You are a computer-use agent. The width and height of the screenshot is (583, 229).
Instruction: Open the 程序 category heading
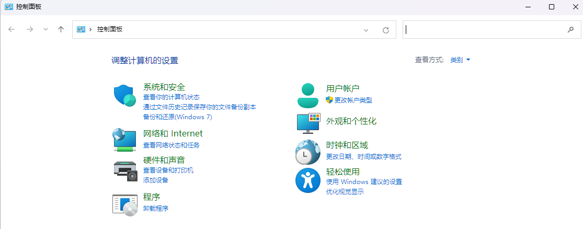[151, 197]
